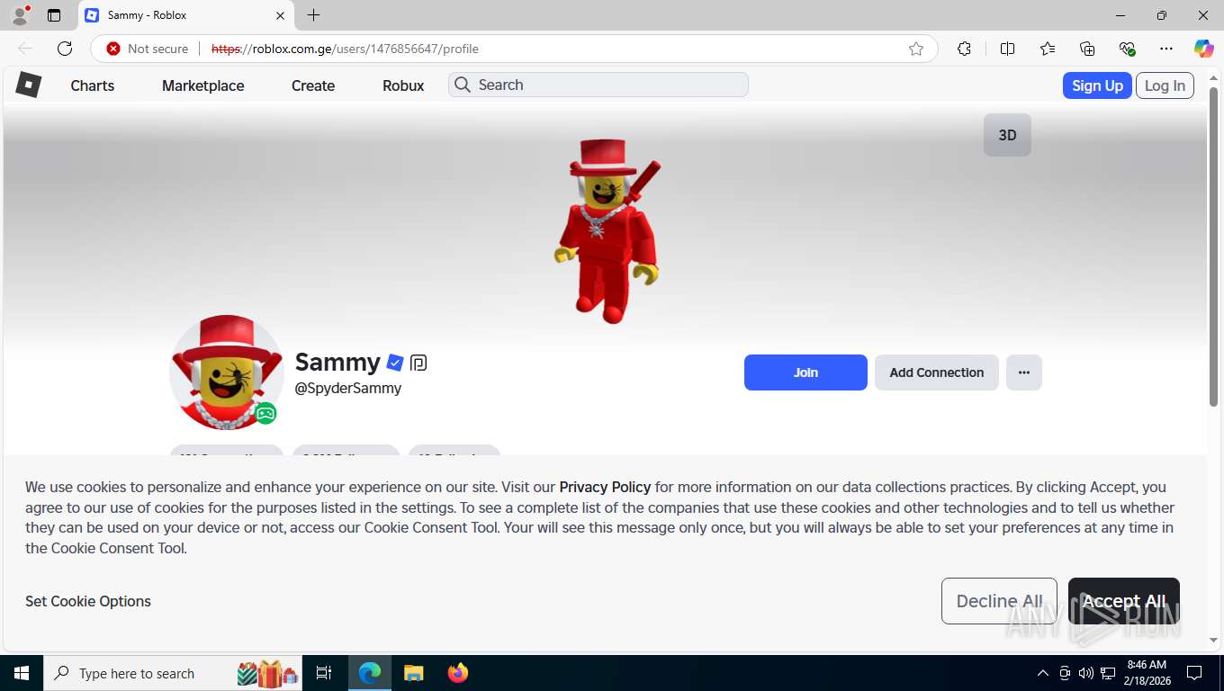
Task: Click Decline All cookies button
Action: tap(999, 601)
